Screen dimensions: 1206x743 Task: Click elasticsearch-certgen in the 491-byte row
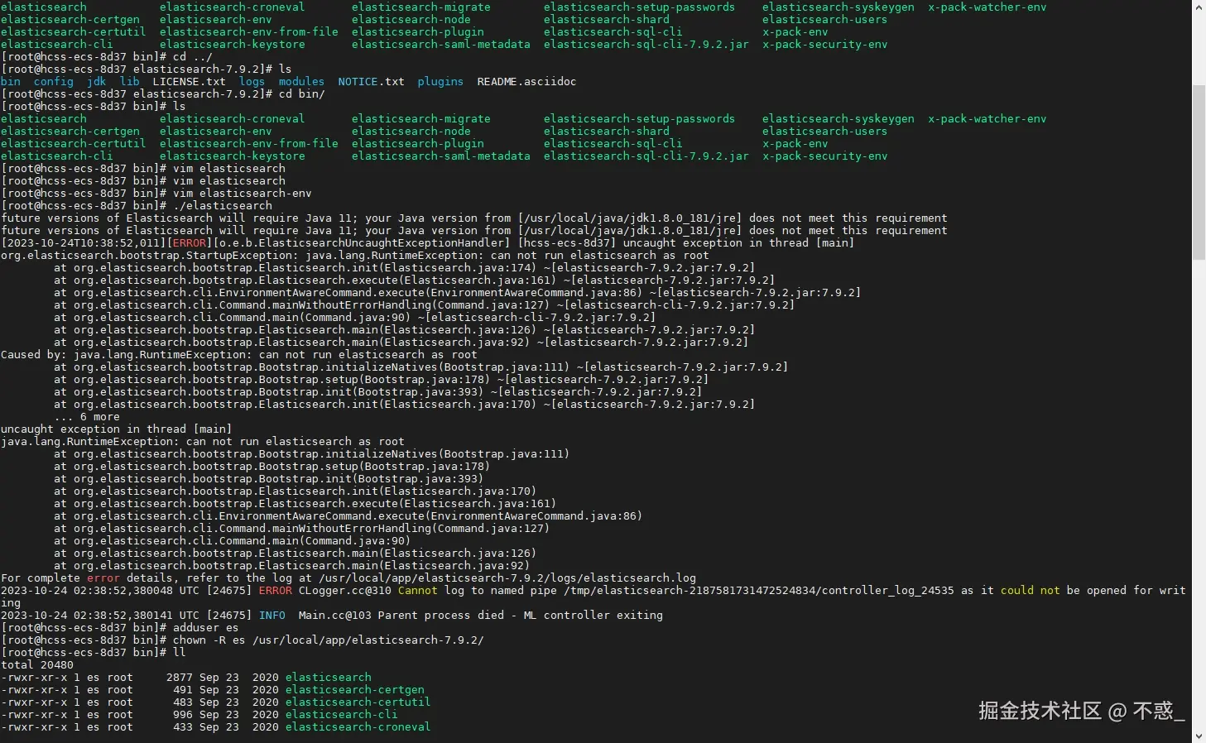(x=354, y=690)
